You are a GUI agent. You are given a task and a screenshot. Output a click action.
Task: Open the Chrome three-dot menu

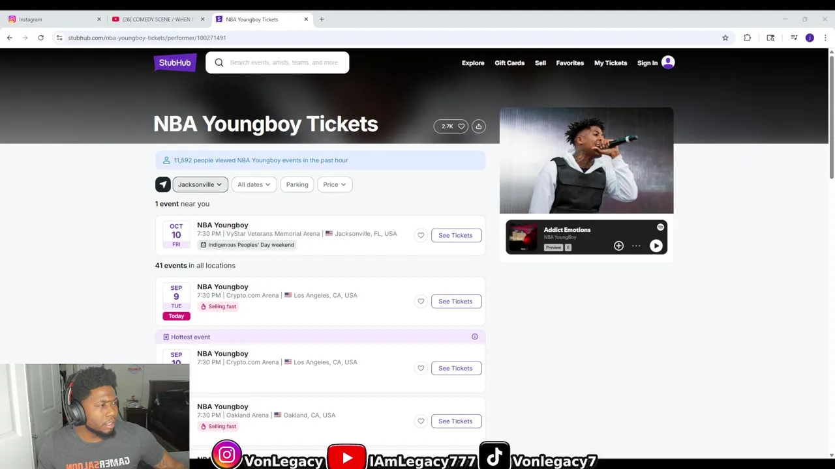(825, 38)
